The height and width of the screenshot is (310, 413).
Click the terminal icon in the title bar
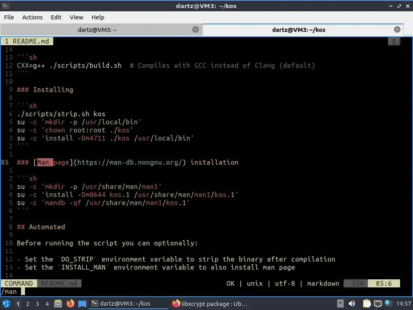(5, 6)
